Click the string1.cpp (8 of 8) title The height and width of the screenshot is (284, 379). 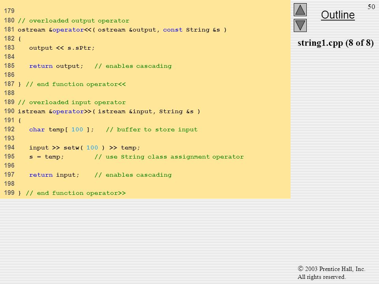tap(336, 43)
